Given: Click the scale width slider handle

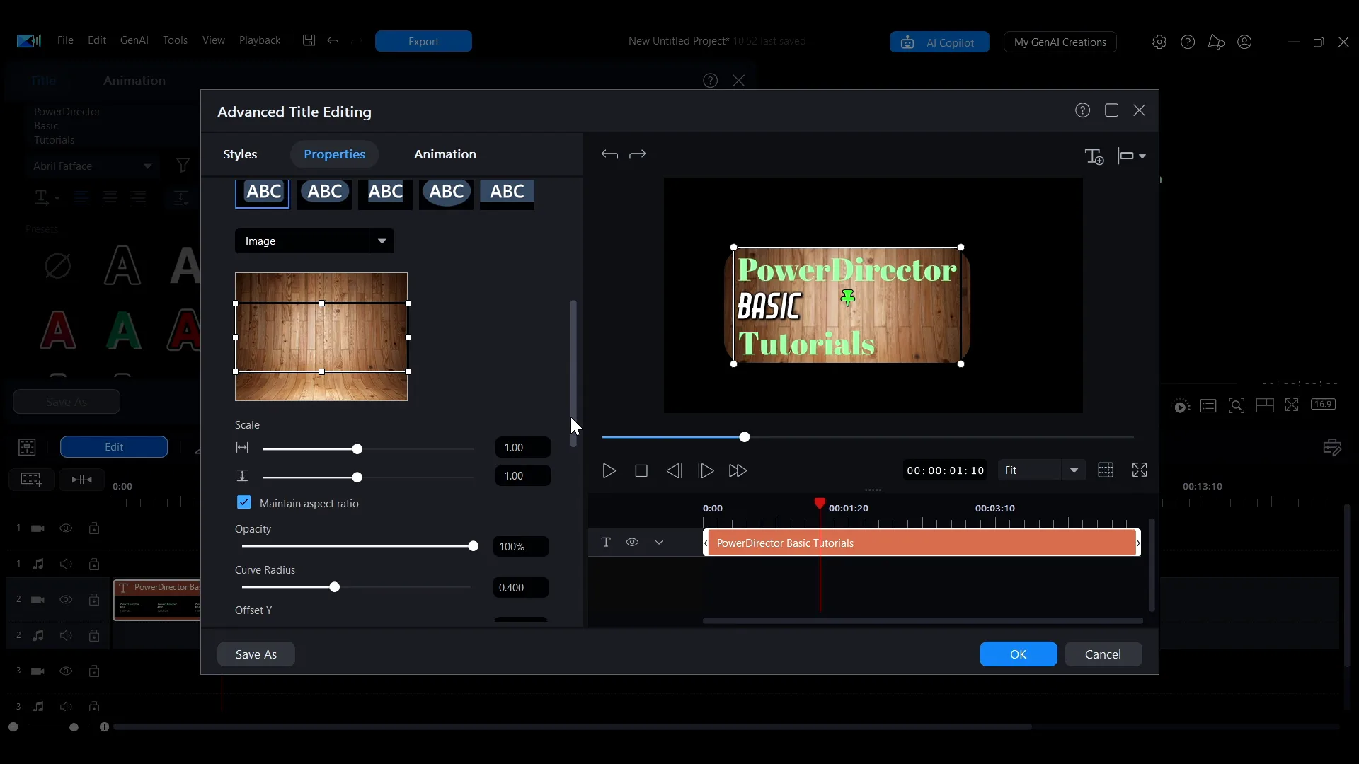Looking at the screenshot, I should (x=357, y=449).
